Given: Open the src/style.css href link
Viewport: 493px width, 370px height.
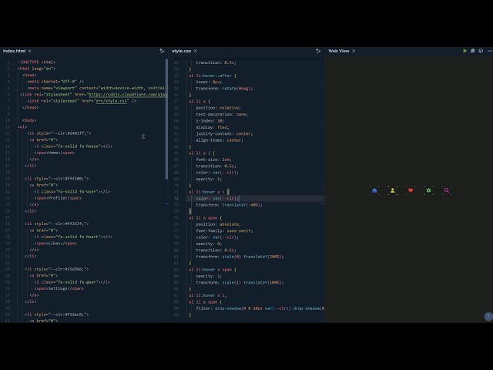Looking at the screenshot, I should click(111, 101).
